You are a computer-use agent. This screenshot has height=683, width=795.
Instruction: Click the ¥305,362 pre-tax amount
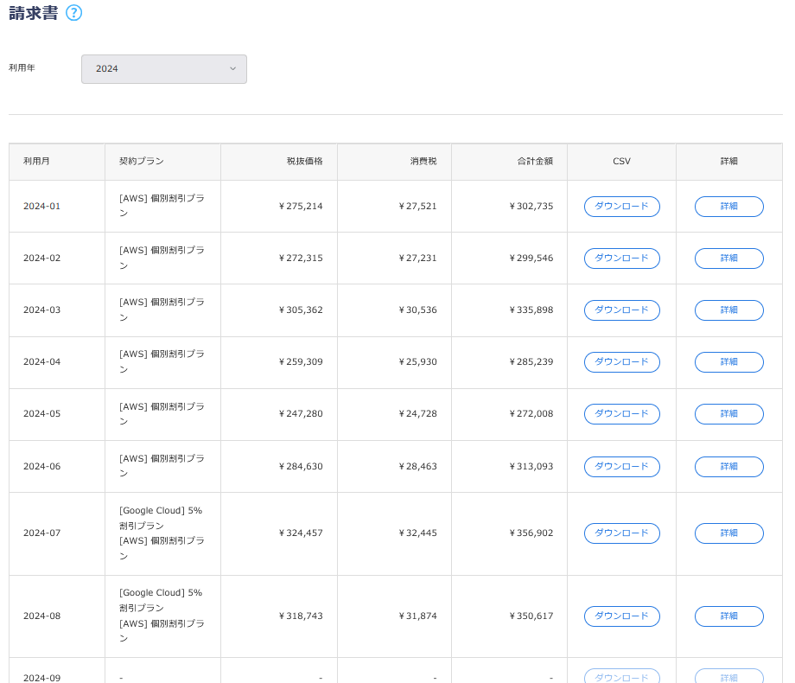point(301,310)
